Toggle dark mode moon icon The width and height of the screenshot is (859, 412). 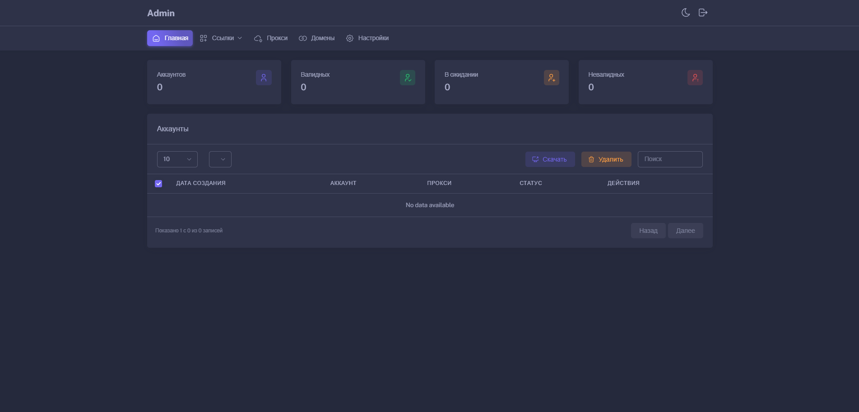(x=686, y=13)
